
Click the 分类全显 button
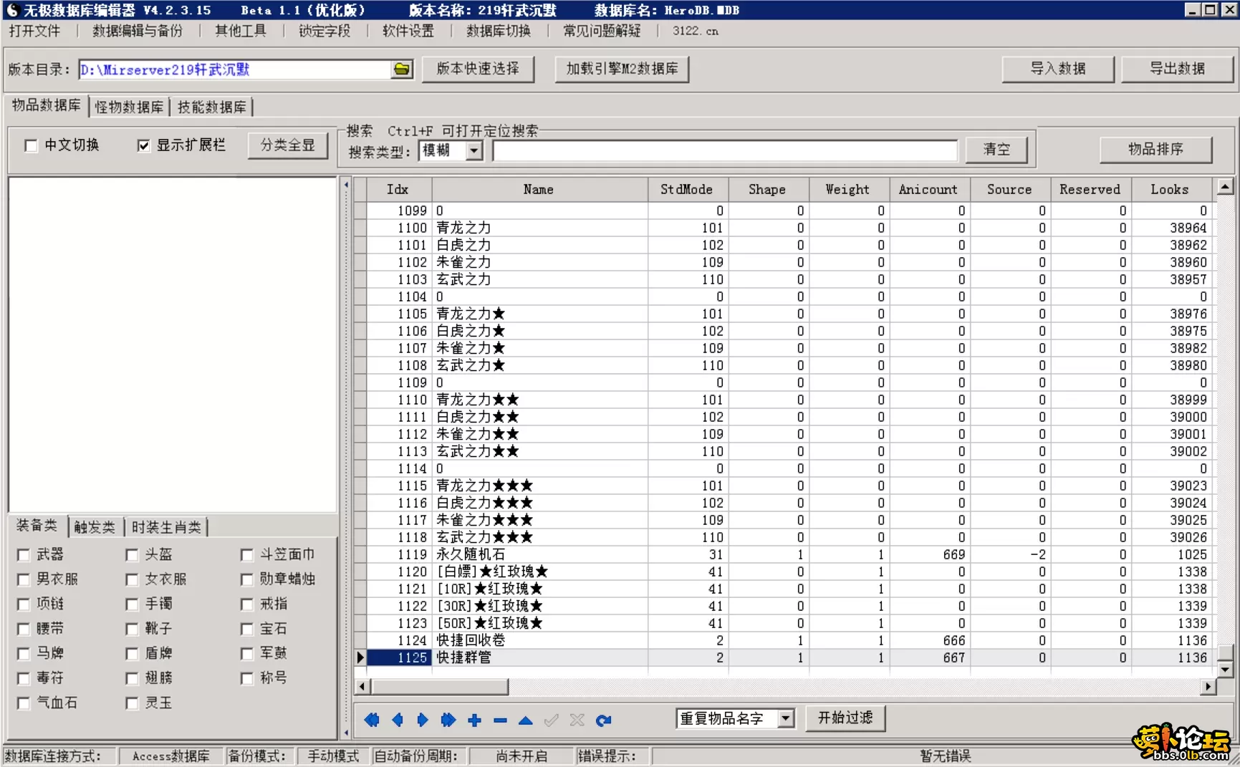pos(287,145)
